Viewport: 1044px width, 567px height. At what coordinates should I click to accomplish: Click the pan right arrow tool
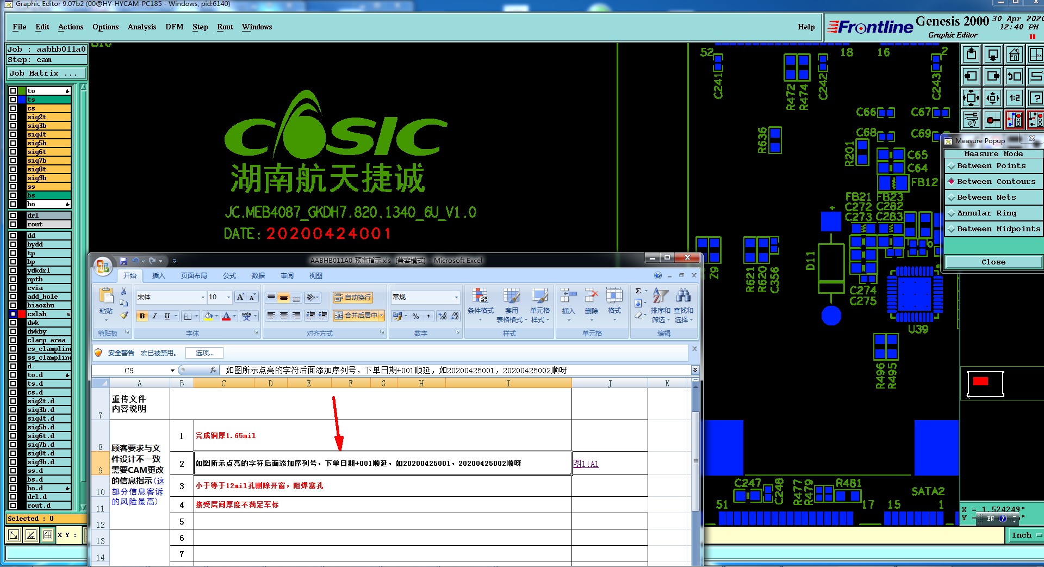(993, 77)
